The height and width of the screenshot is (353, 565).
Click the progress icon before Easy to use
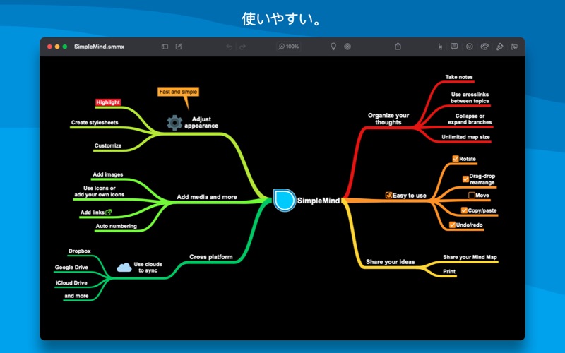pyautogui.click(x=388, y=196)
